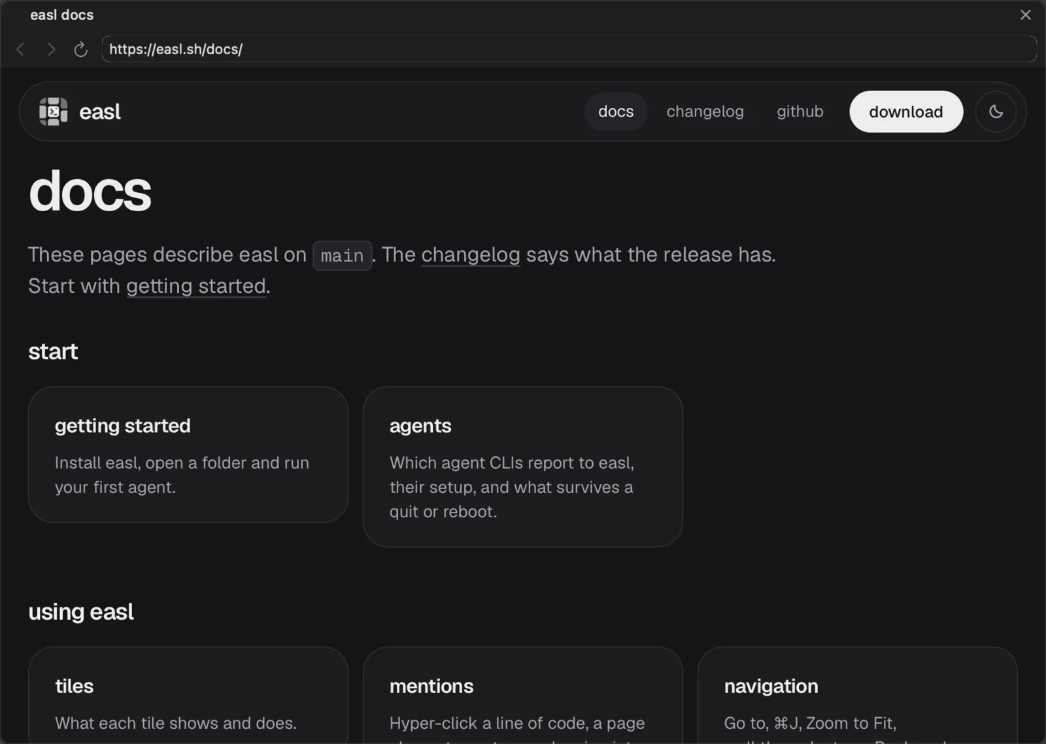
Task: Click the download button
Action: (x=905, y=112)
